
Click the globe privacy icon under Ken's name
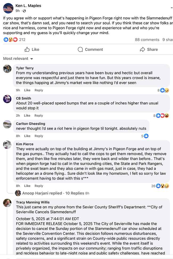pos(25,11)
